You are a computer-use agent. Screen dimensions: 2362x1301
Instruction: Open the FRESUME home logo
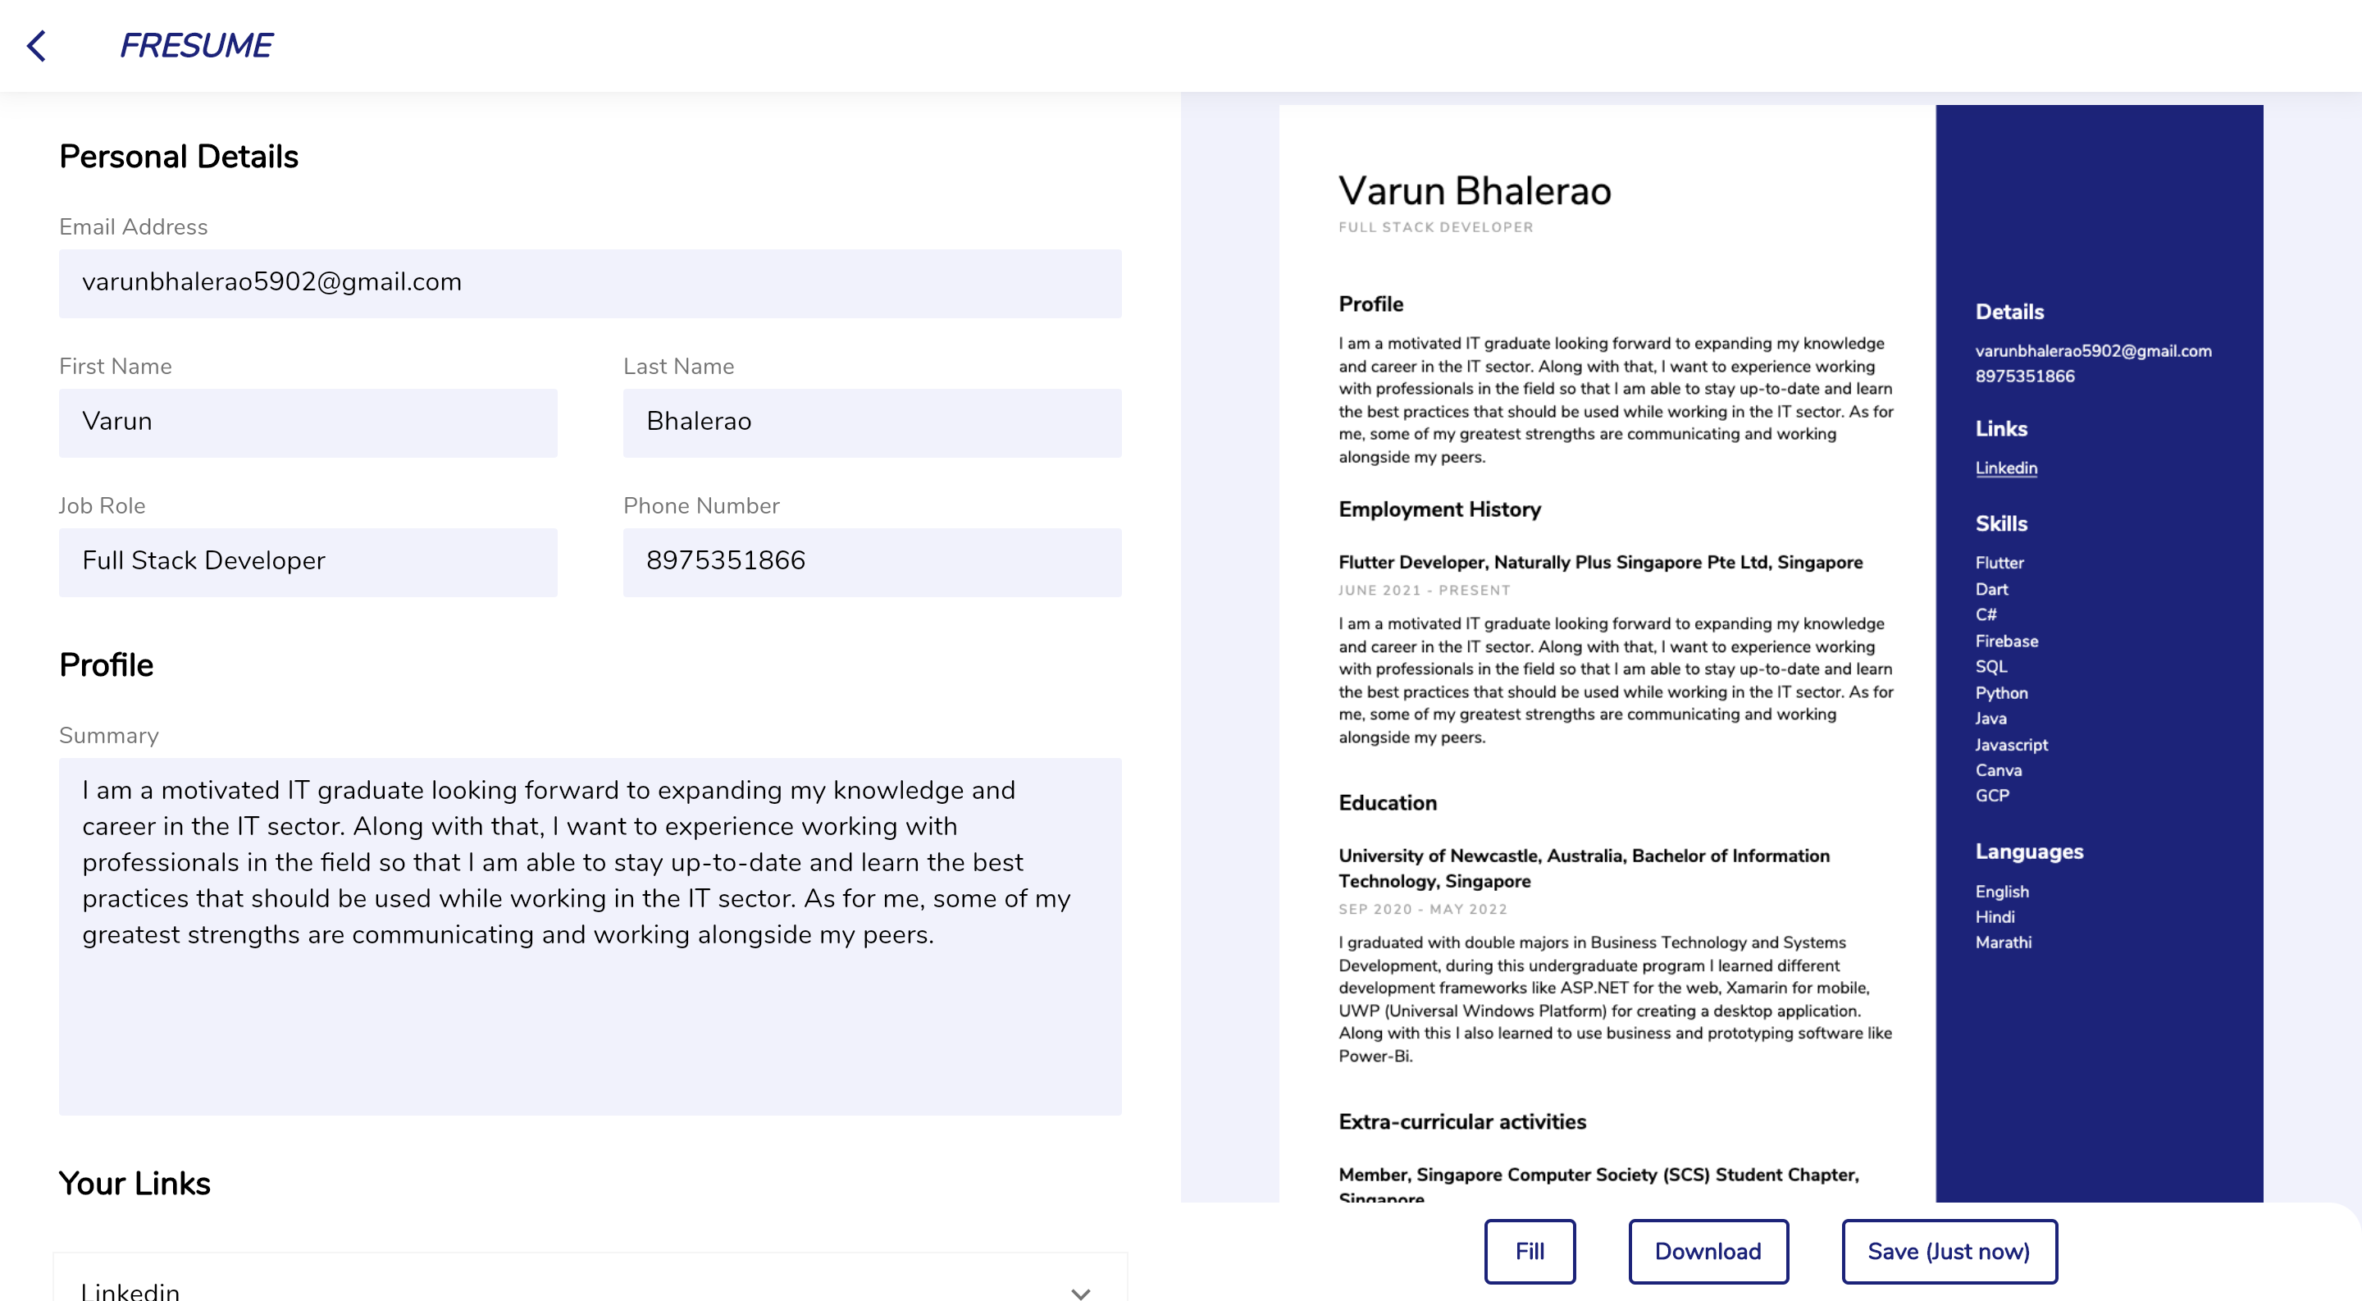click(x=195, y=44)
